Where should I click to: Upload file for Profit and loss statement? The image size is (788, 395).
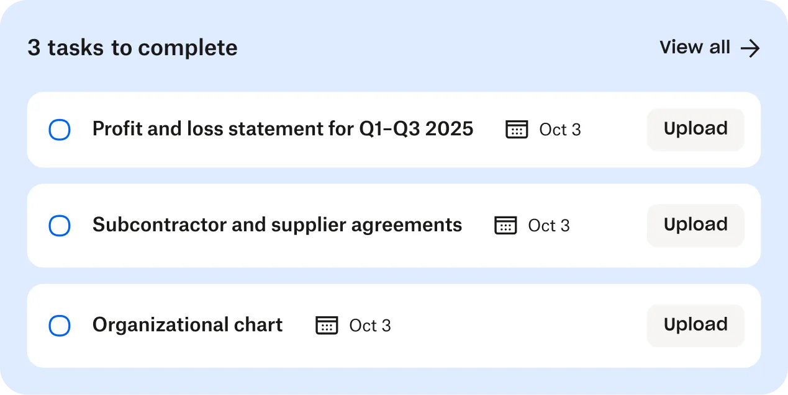pyautogui.click(x=695, y=129)
